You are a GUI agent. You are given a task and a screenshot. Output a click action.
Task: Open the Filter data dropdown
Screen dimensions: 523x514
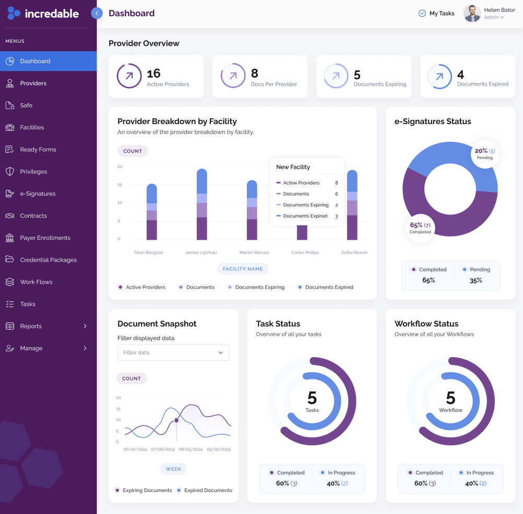tap(173, 352)
